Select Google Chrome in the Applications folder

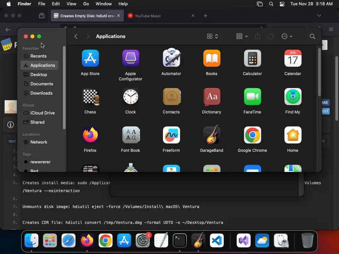252,135
